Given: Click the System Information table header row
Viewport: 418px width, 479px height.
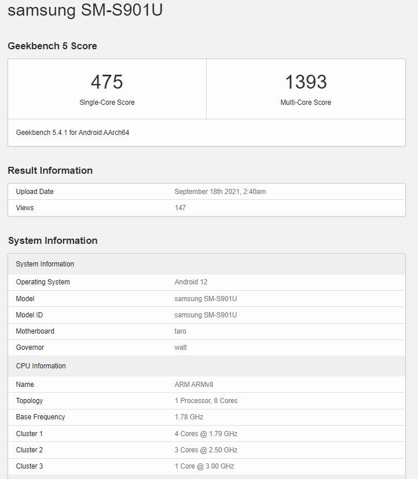Looking at the screenshot, I should coord(207,264).
